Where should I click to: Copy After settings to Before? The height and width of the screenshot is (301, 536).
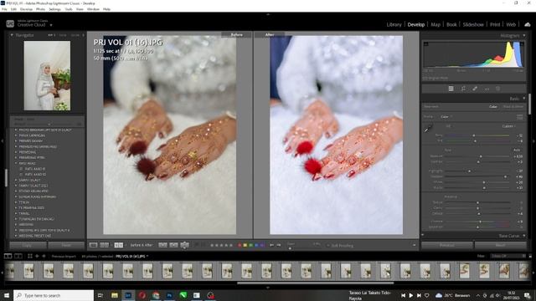pos(173,245)
